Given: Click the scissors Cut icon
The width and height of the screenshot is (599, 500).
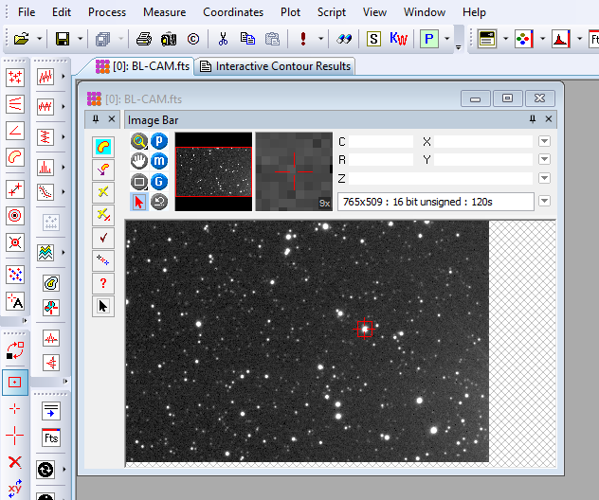Looking at the screenshot, I should [223, 39].
